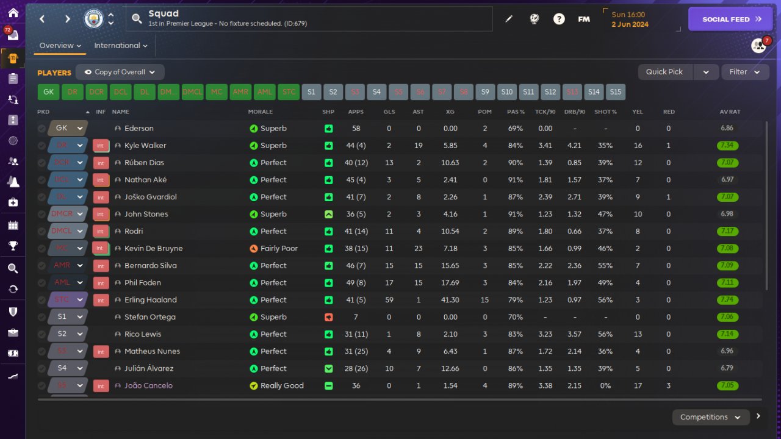Image resolution: width=781 pixels, height=439 pixels.
Task: Open the Squad shirt icon in sidebar
Action: click(13, 59)
